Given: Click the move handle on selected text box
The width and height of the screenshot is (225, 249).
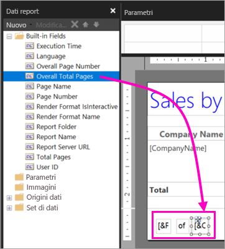Looking at the screenshot, I should 198,218.
